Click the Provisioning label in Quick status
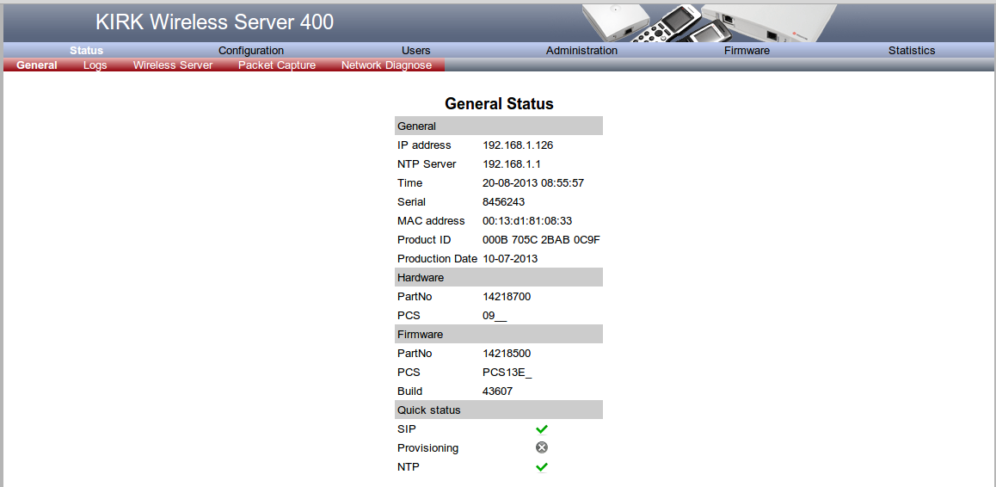Screen dimensions: 996x487 (427, 448)
